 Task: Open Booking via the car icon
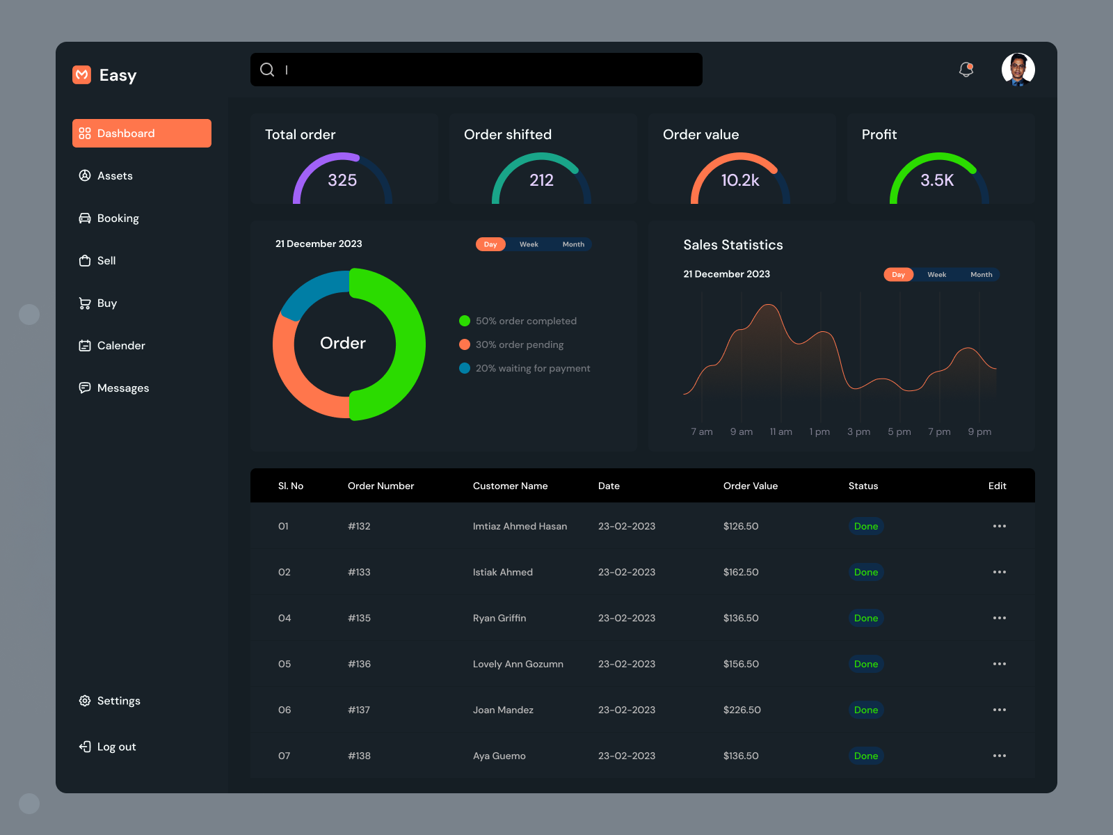85,218
